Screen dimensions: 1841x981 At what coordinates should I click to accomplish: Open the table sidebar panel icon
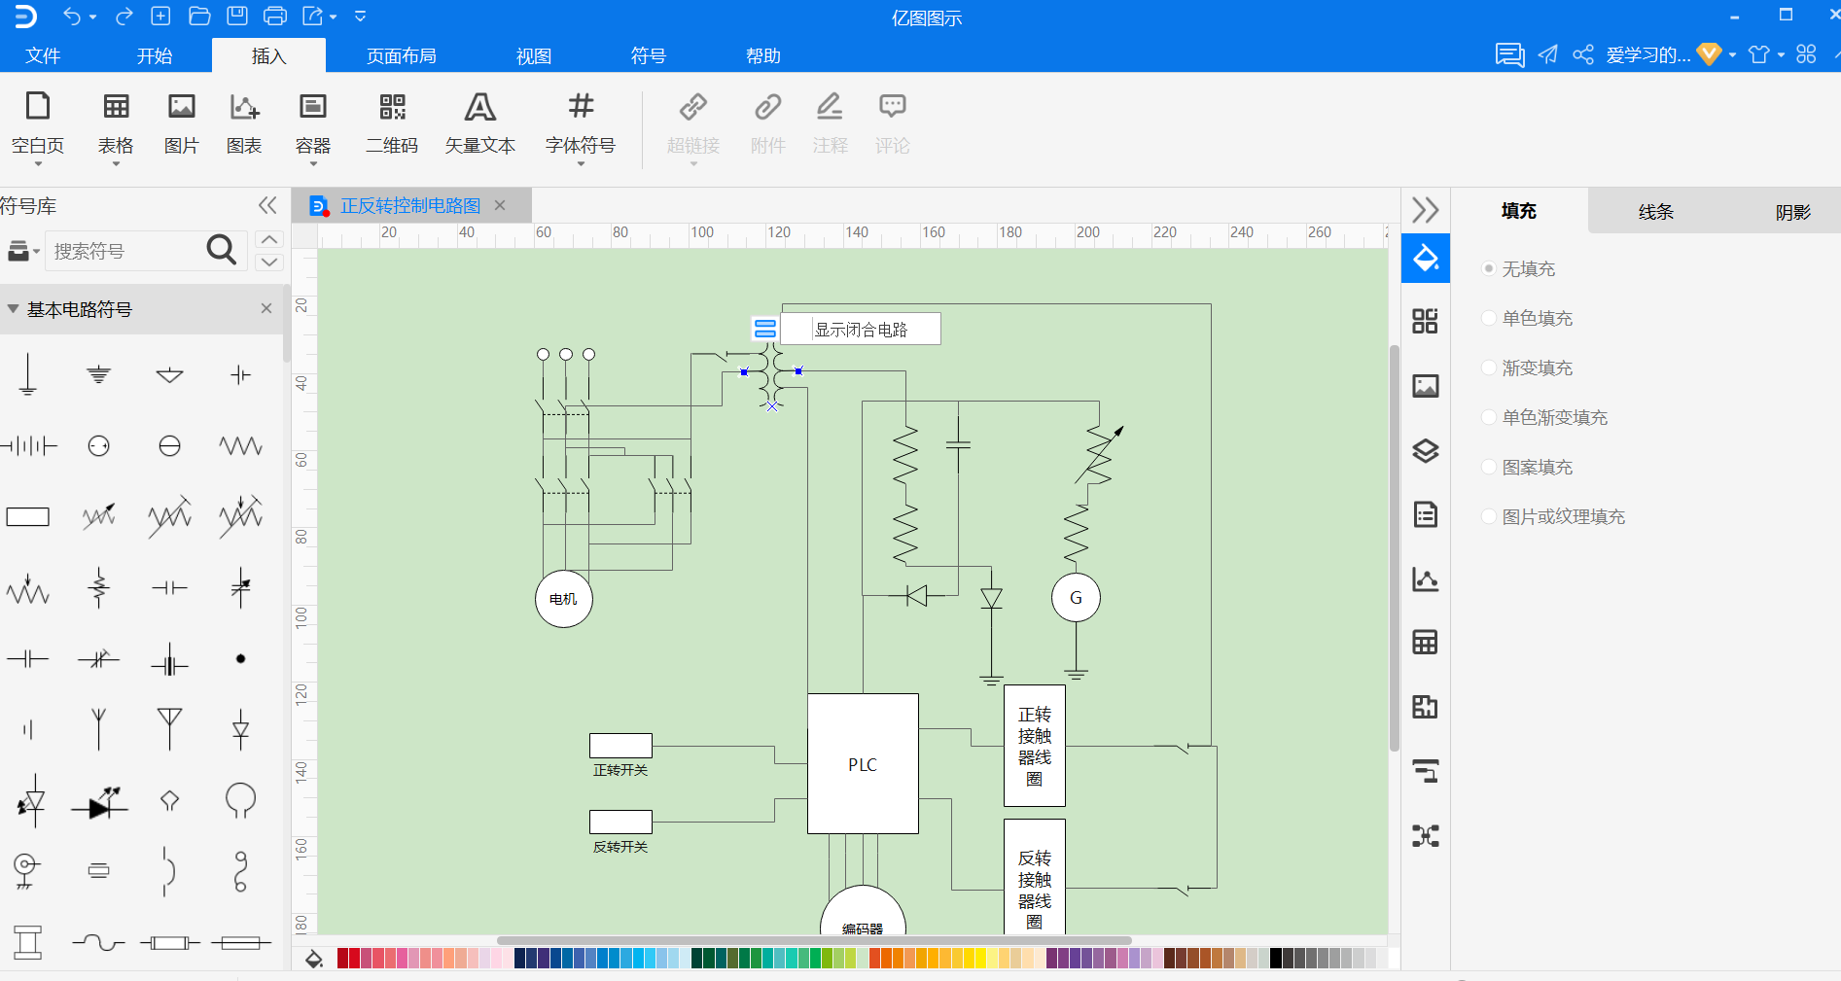click(1426, 643)
